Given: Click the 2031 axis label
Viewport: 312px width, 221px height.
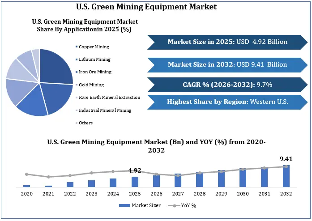Looking at the screenshot, I should point(265,194).
